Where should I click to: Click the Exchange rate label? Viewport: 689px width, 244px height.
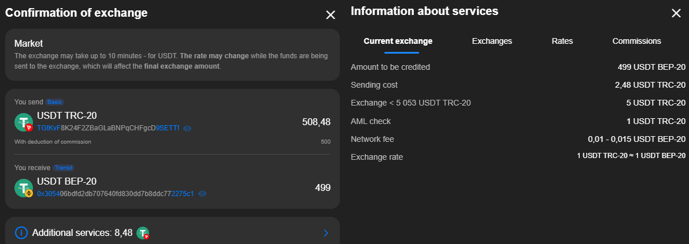click(376, 157)
